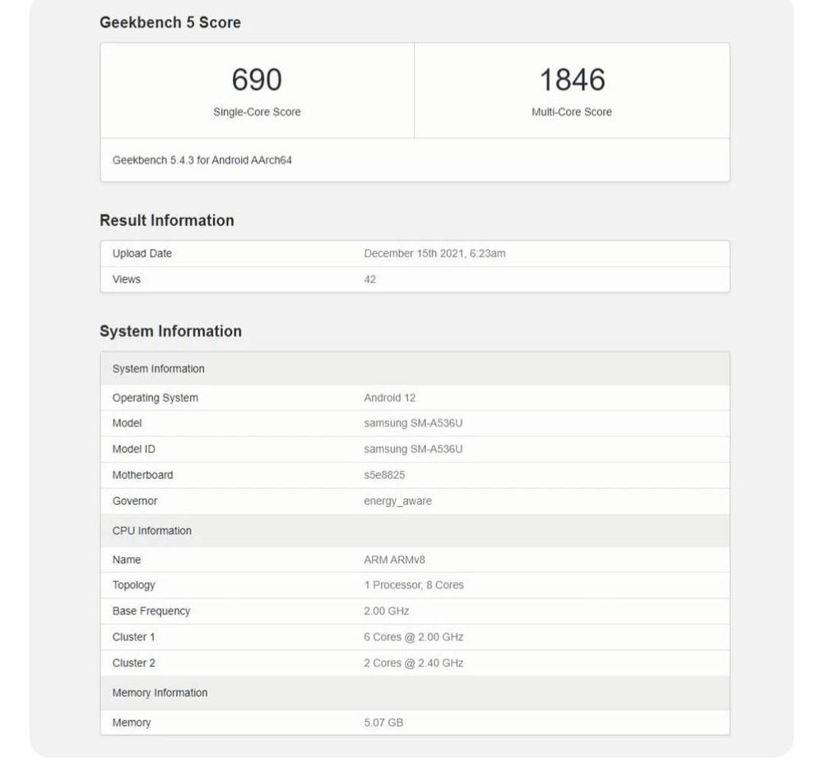Click the Geekbench 5 Score heading
The width and height of the screenshot is (822, 759).
[170, 22]
